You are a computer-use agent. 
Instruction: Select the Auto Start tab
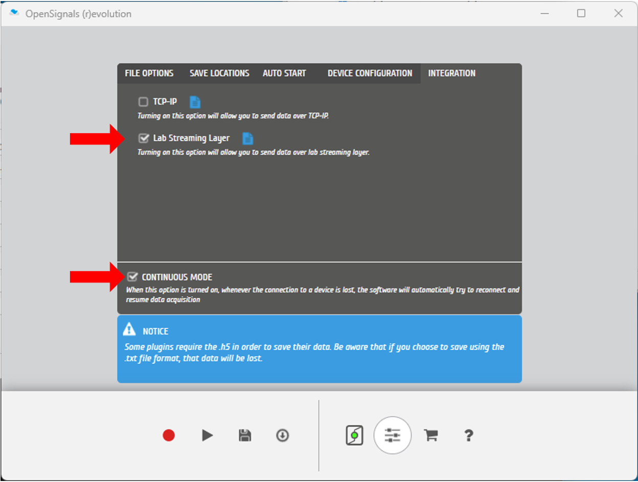[284, 74]
